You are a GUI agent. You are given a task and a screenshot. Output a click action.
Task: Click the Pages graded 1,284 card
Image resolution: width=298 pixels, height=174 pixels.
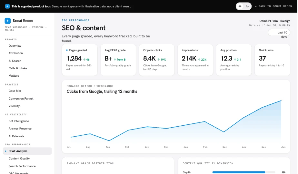click(x=80, y=60)
